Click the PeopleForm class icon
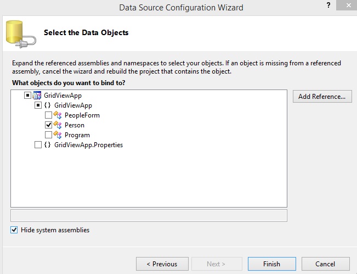The height and width of the screenshot is (274, 357). pyautogui.click(x=58, y=115)
